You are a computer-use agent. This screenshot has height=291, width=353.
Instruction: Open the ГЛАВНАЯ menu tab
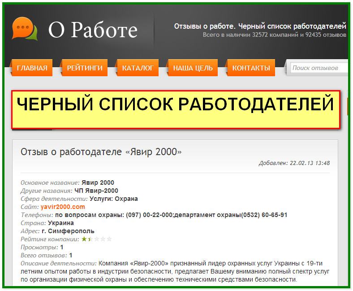point(32,68)
